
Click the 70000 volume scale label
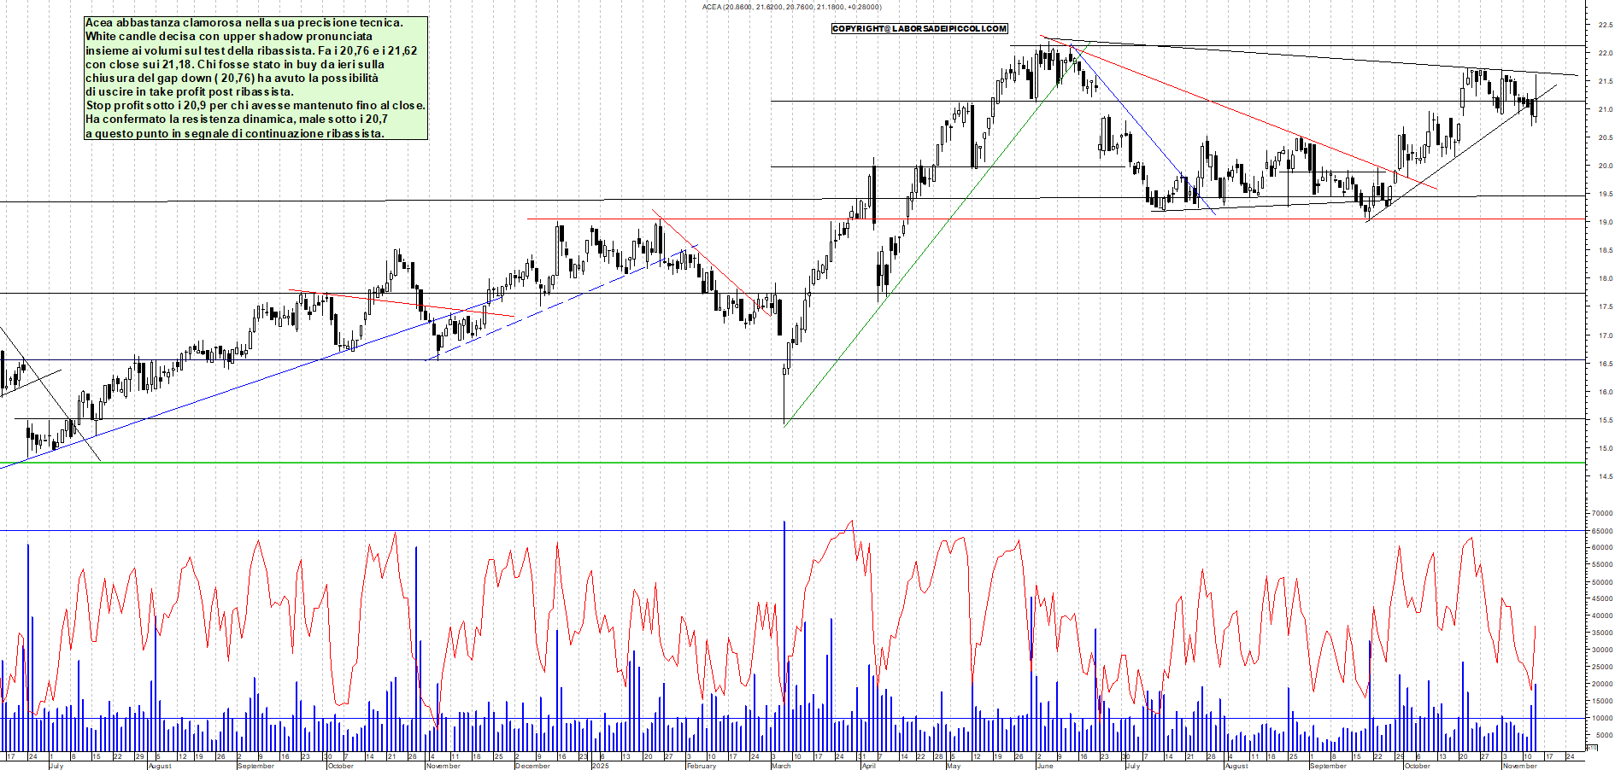(x=1600, y=513)
